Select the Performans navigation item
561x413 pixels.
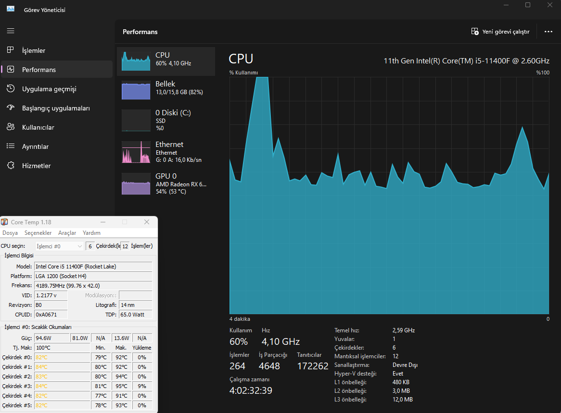click(x=57, y=69)
